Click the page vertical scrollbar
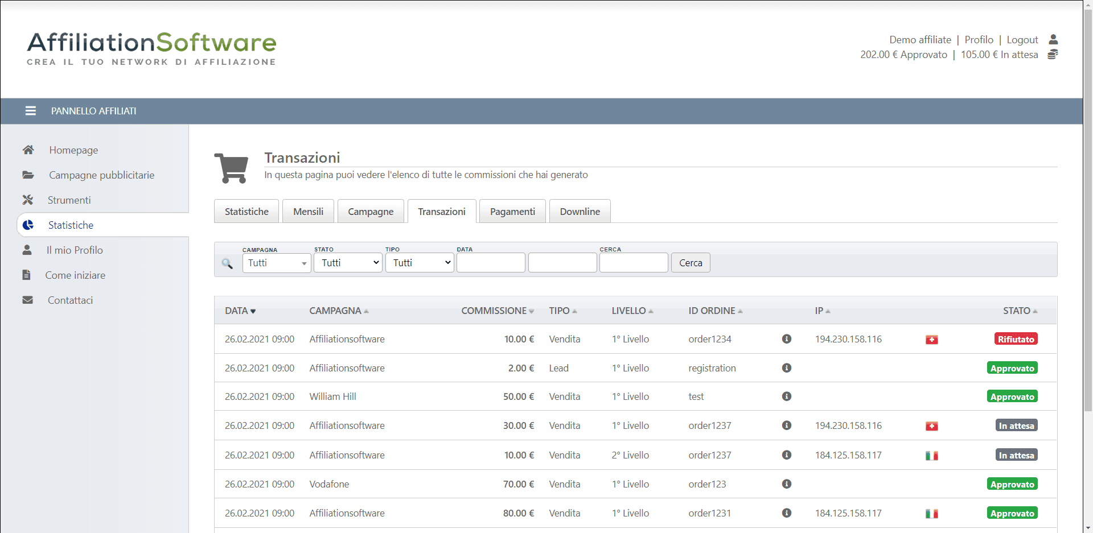The width and height of the screenshot is (1093, 533). (x=1088, y=228)
